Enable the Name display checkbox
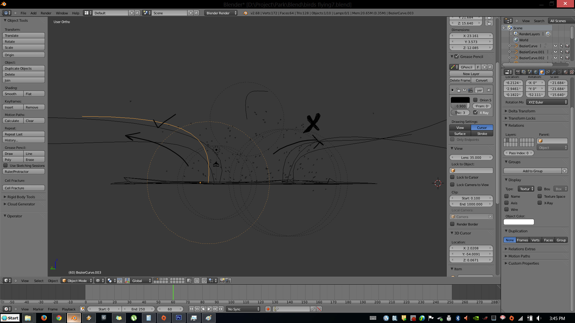Viewport: 575px width, 323px height. [506, 196]
